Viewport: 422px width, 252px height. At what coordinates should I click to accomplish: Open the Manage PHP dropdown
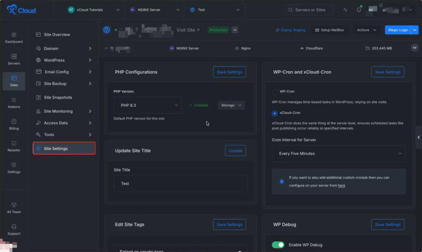231,105
